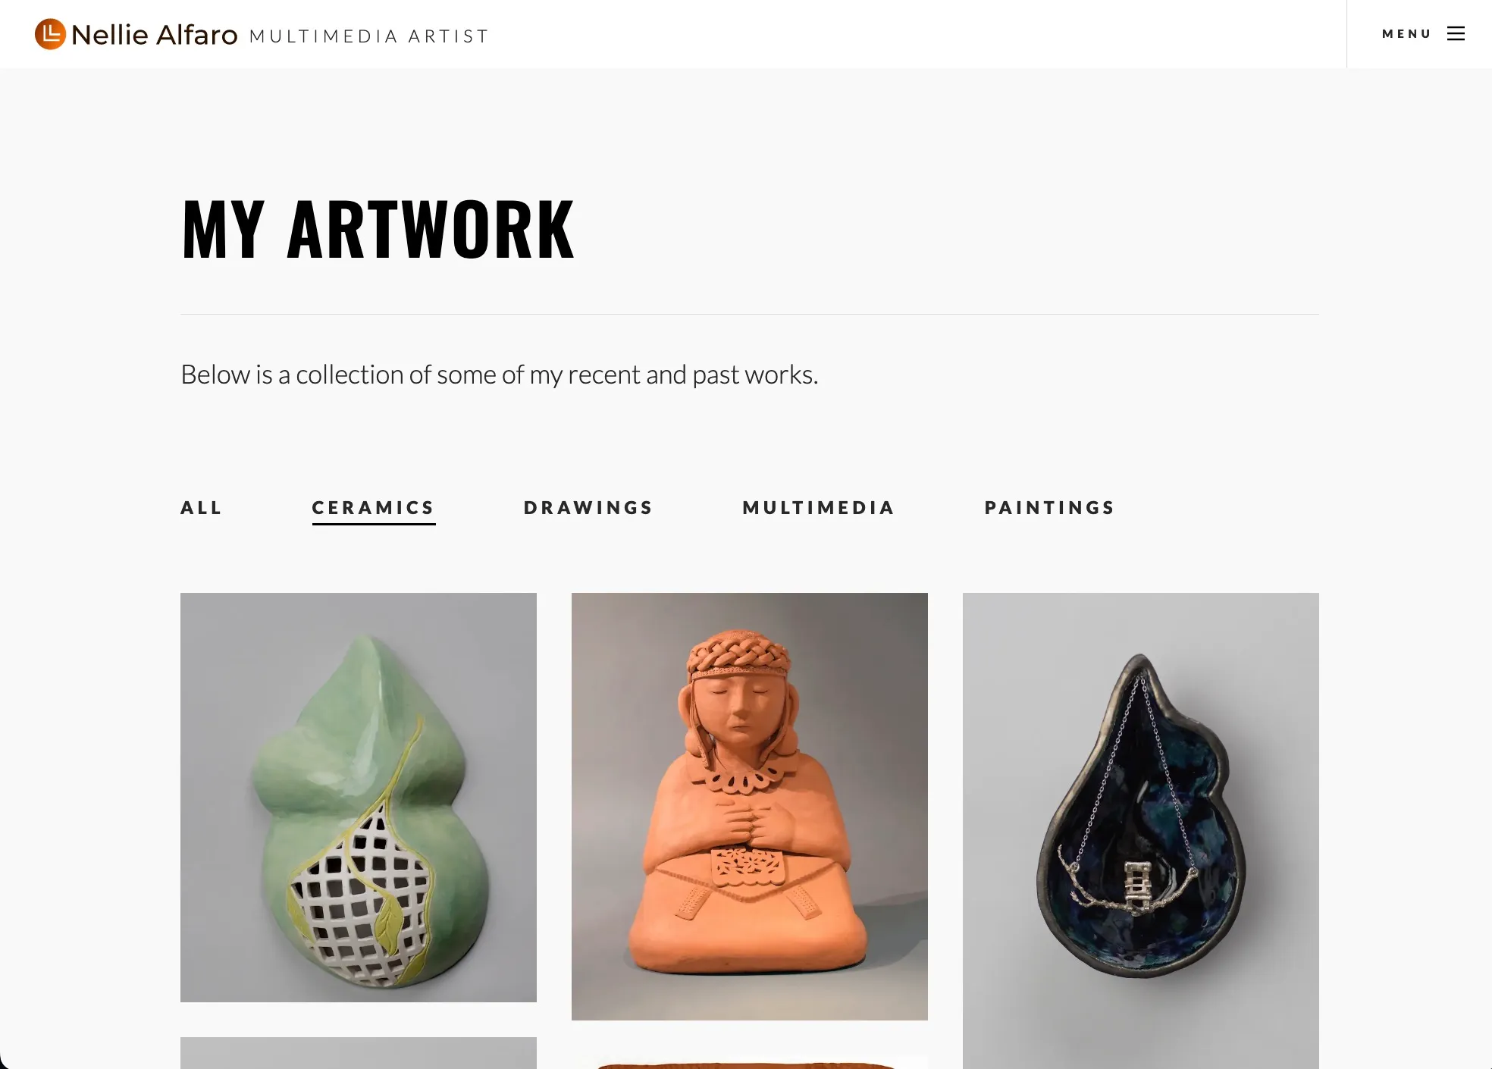Open the partially visible gray thumbnail below
1492x1069 pixels.
359,1053
